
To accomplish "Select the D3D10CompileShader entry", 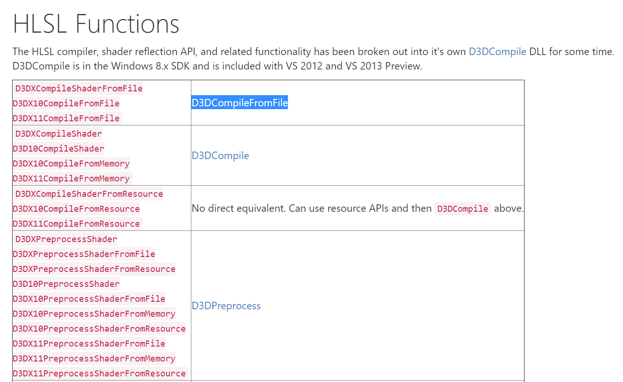I will point(58,149).
